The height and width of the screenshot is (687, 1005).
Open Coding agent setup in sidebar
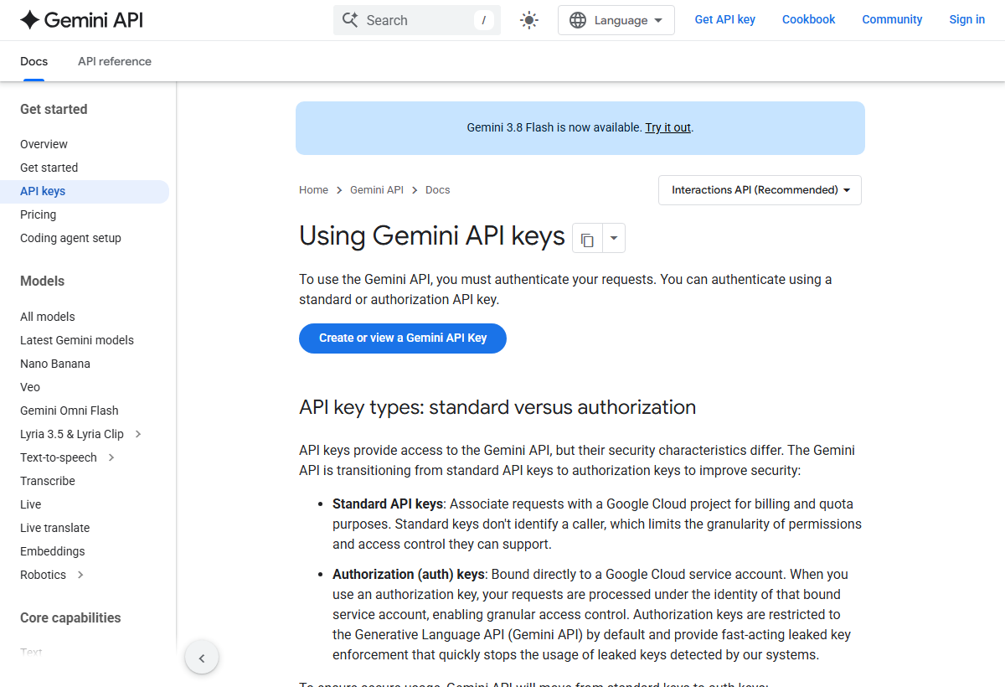tap(70, 238)
